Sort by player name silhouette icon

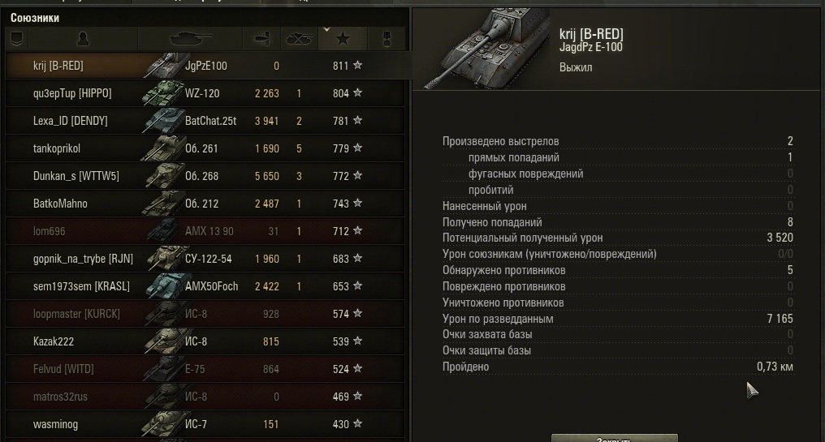pos(83,39)
